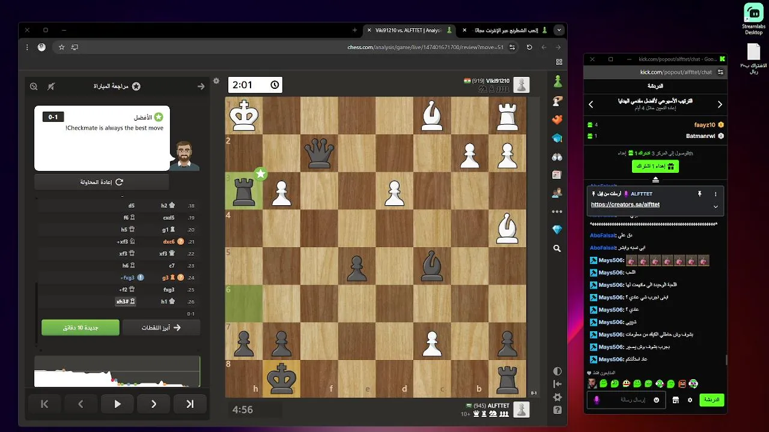This screenshot has width=769, height=432.
Task: Expand the pinned message chevron in Kick chat
Action: tap(716, 206)
